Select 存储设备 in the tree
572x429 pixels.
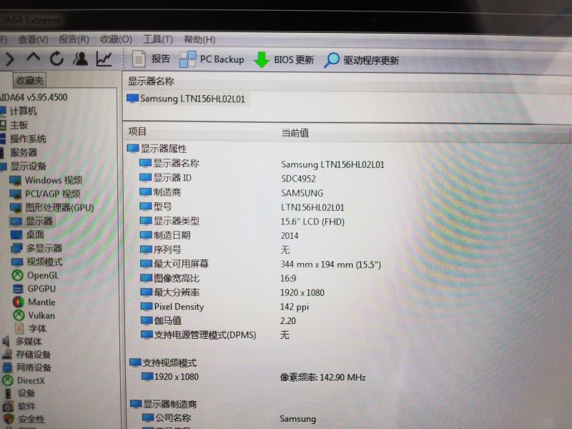click(26, 355)
